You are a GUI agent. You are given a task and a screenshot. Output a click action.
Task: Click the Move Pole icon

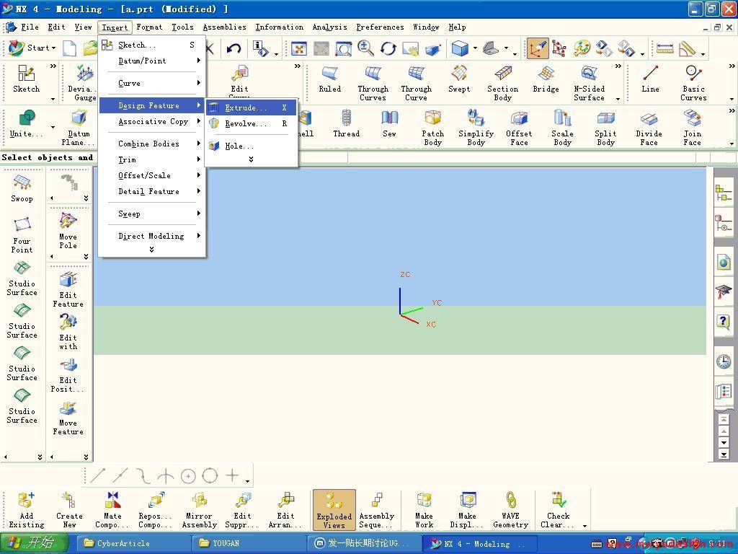point(68,231)
